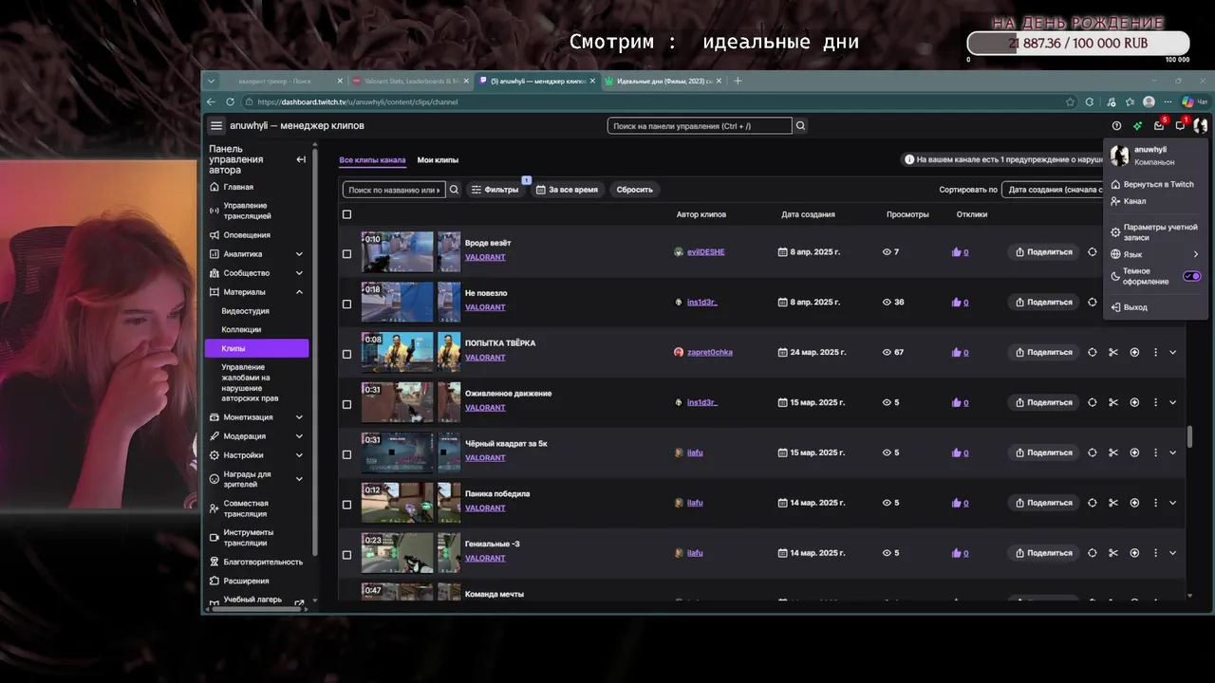
Task: Click Поделиться on the Вроде везёт row
Action: [1043, 252]
